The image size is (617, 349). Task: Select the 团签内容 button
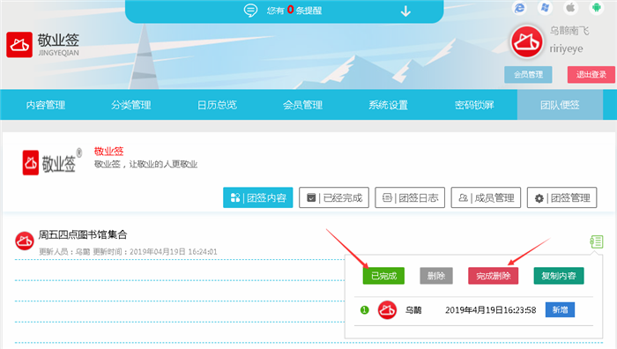[257, 197]
